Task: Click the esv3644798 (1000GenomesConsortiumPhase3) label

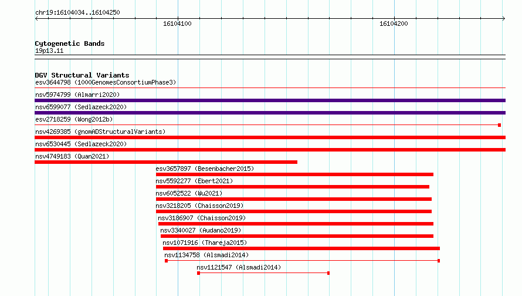Action: pyautogui.click(x=106, y=82)
